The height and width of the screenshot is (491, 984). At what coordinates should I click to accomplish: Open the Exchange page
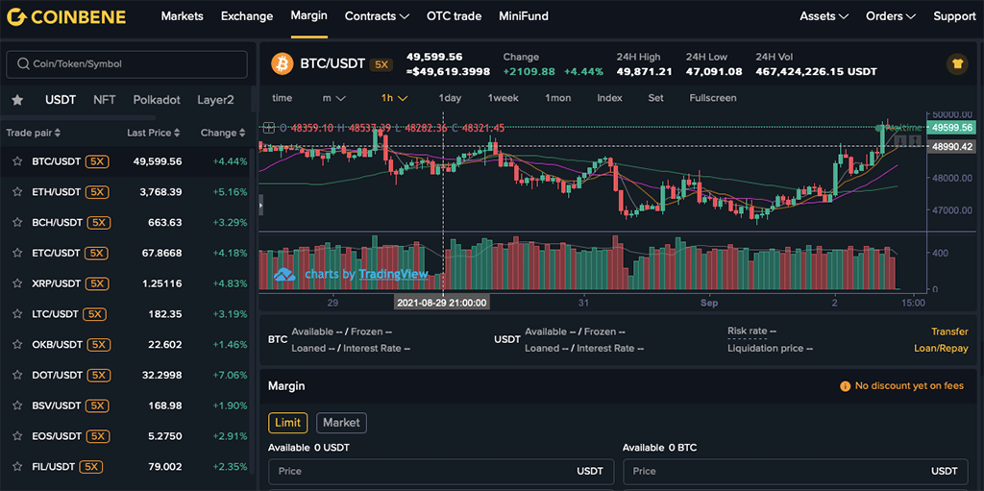247,16
